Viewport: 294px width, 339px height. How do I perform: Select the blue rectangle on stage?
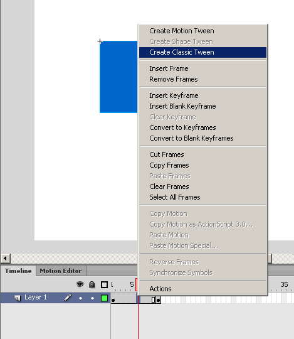pyautogui.click(x=118, y=77)
